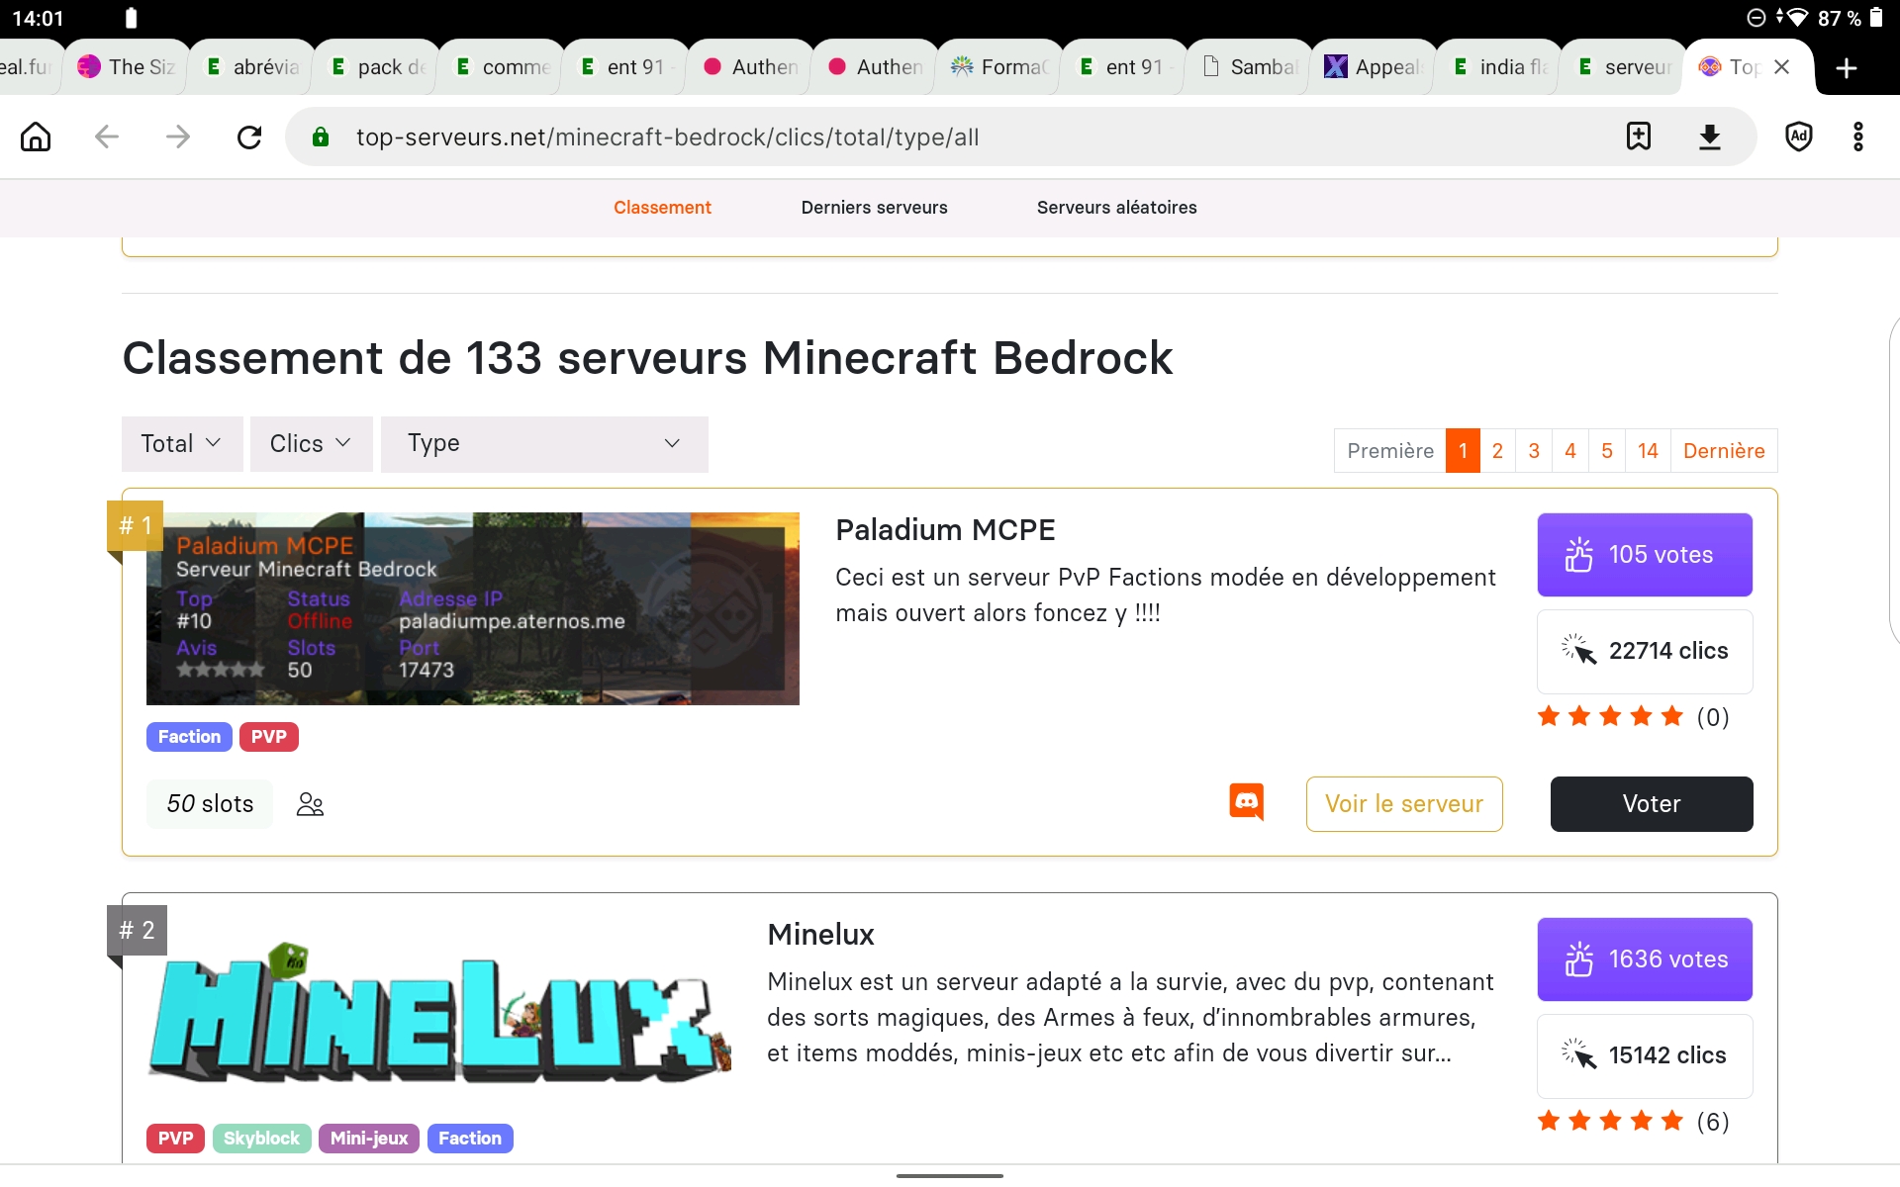Viewport: 1900px width, 1187px height.
Task: Click the # 1 rank badge
Action: pyautogui.click(x=136, y=525)
